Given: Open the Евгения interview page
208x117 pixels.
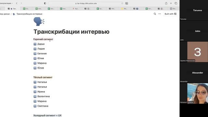Looking at the screenshot, I should pyautogui.click(x=42, y=53).
